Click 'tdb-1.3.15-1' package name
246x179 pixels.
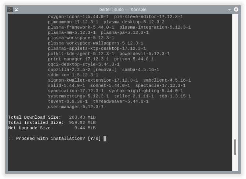coord(175,96)
